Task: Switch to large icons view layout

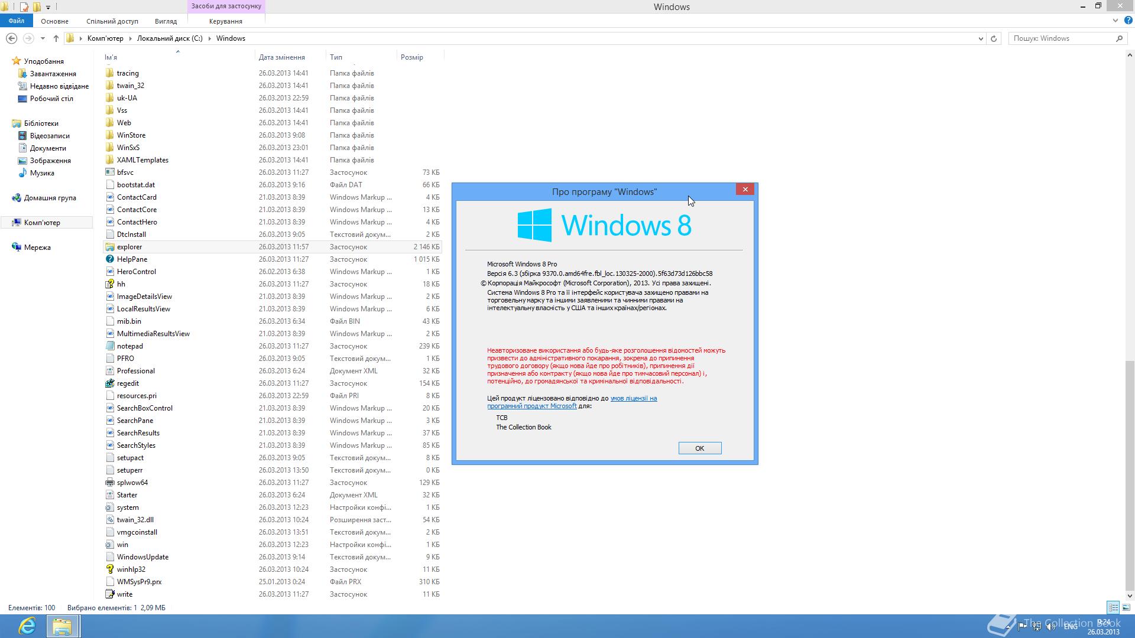Action: tap(1126, 607)
